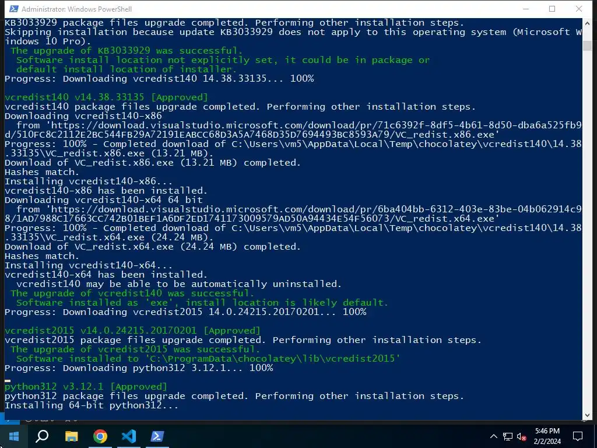Select the PowerShell taskbar icon
Screen dimensions: 597x448
157,436
